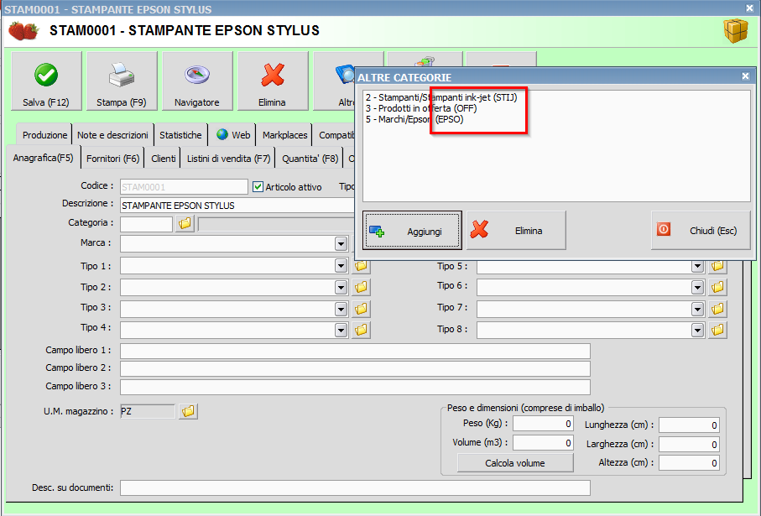
Task: Open the Fornitori (F6) tab
Action: click(x=112, y=159)
